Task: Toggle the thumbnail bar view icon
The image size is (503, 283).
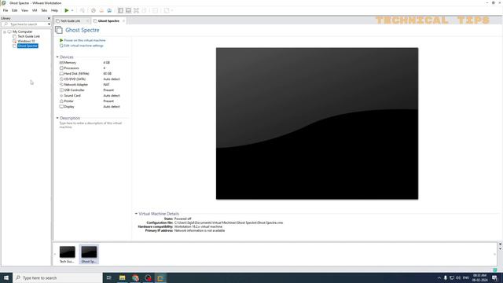Action: tap(128, 10)
